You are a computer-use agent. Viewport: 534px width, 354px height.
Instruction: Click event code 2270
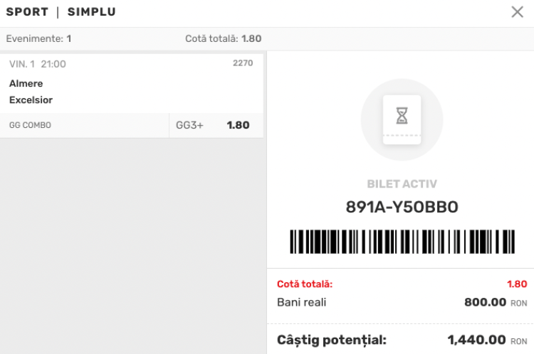[x=243, y=63]
